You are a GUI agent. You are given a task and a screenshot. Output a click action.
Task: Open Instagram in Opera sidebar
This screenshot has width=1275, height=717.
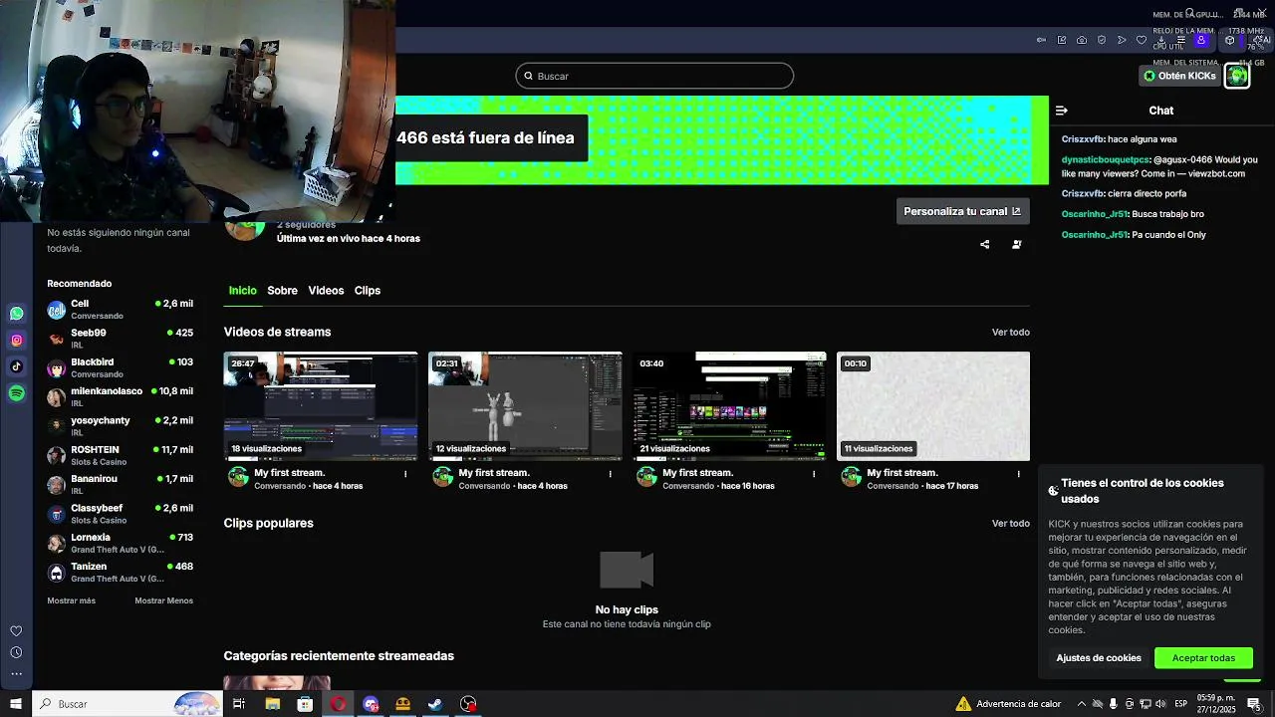pos(17,340)
